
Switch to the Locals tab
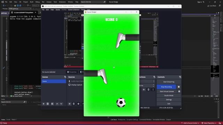pyautogui.click(x=8, y=119)
